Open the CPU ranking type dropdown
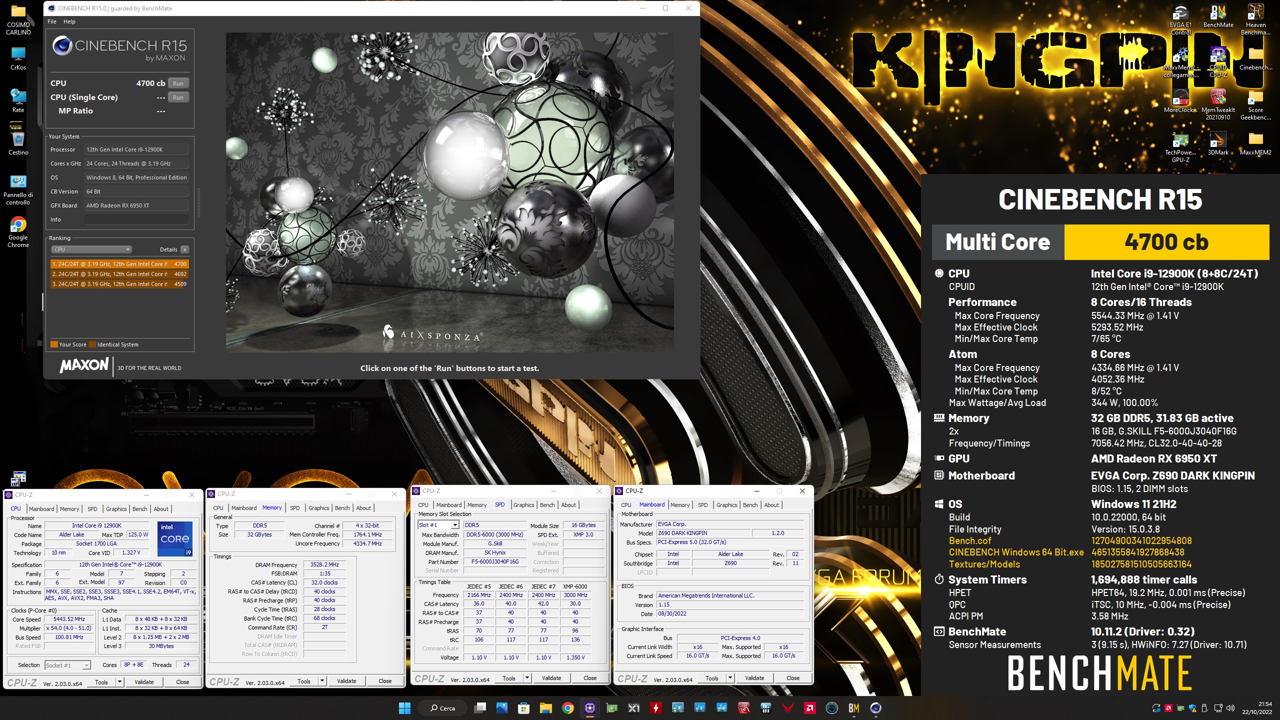Image resolution: width=1280 pixels, height=720 pixels. point(91,249)
